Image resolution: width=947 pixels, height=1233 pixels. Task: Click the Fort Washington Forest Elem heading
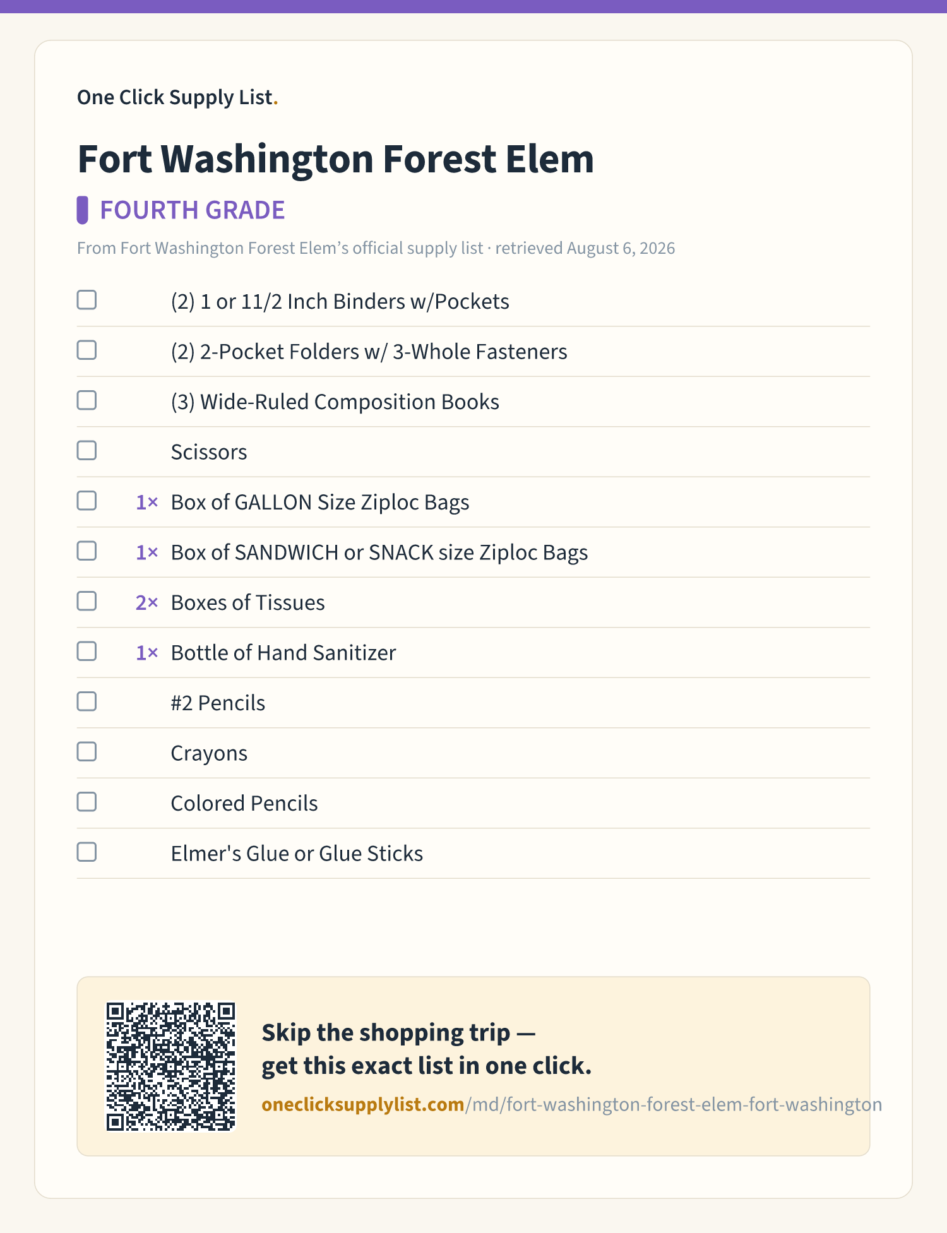335,158
